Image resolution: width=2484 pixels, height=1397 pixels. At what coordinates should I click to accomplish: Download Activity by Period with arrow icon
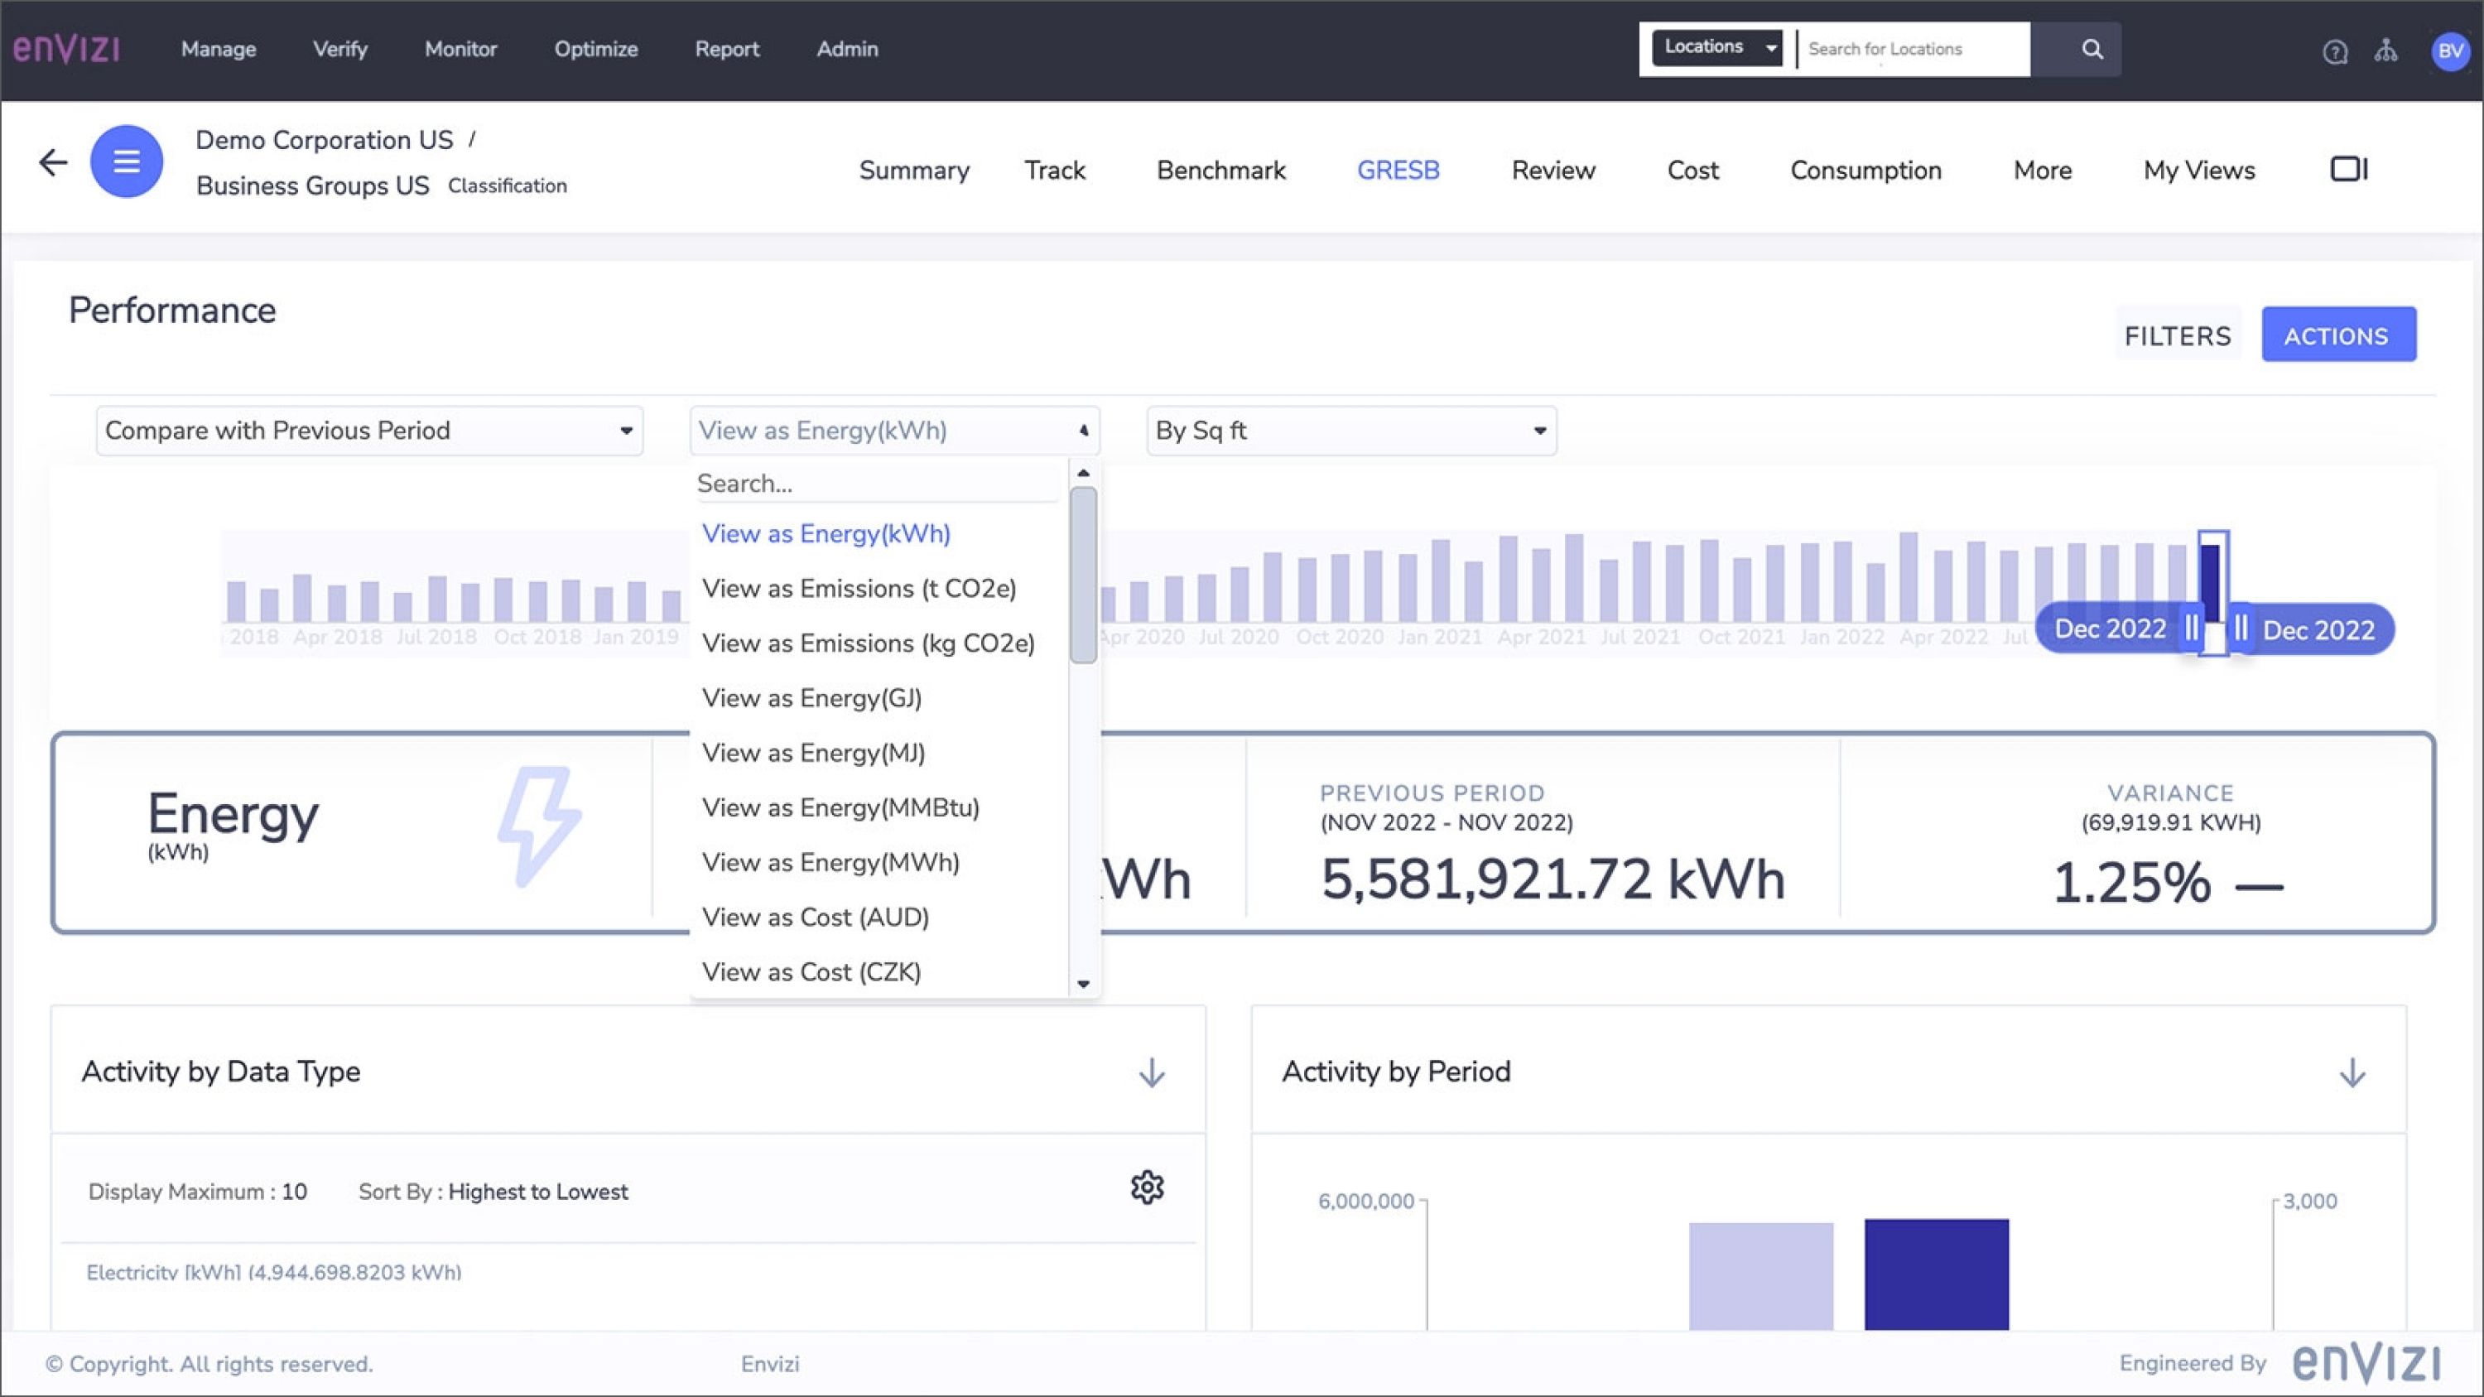coord(2352,1072)
